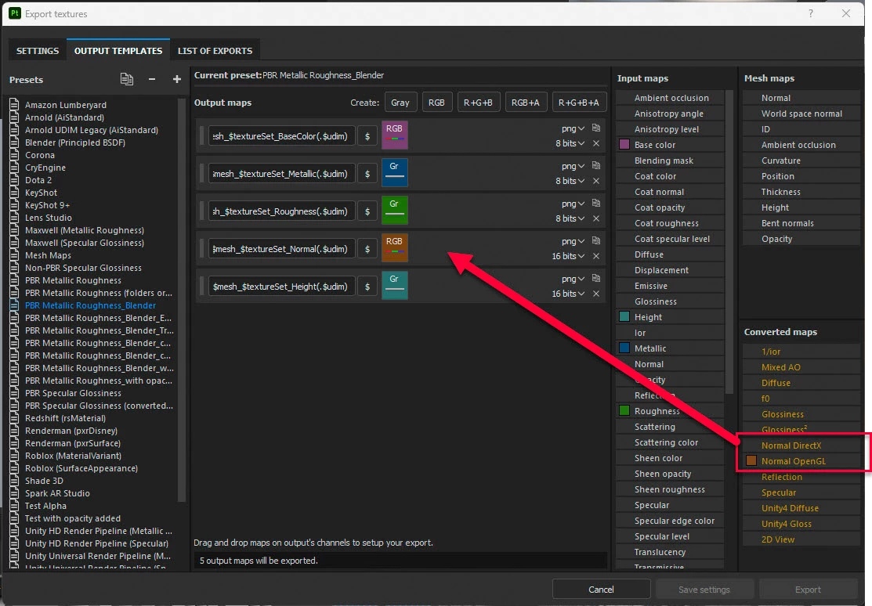The width and height of the screenshot is (872, 606).
Task: Create a Gray output map
Action: point(400,103)
